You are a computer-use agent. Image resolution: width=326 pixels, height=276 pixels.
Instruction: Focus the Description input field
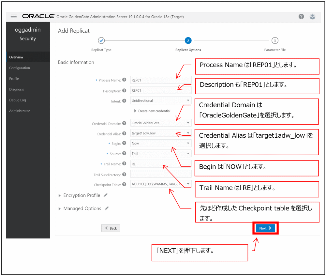tap(161, 90)
